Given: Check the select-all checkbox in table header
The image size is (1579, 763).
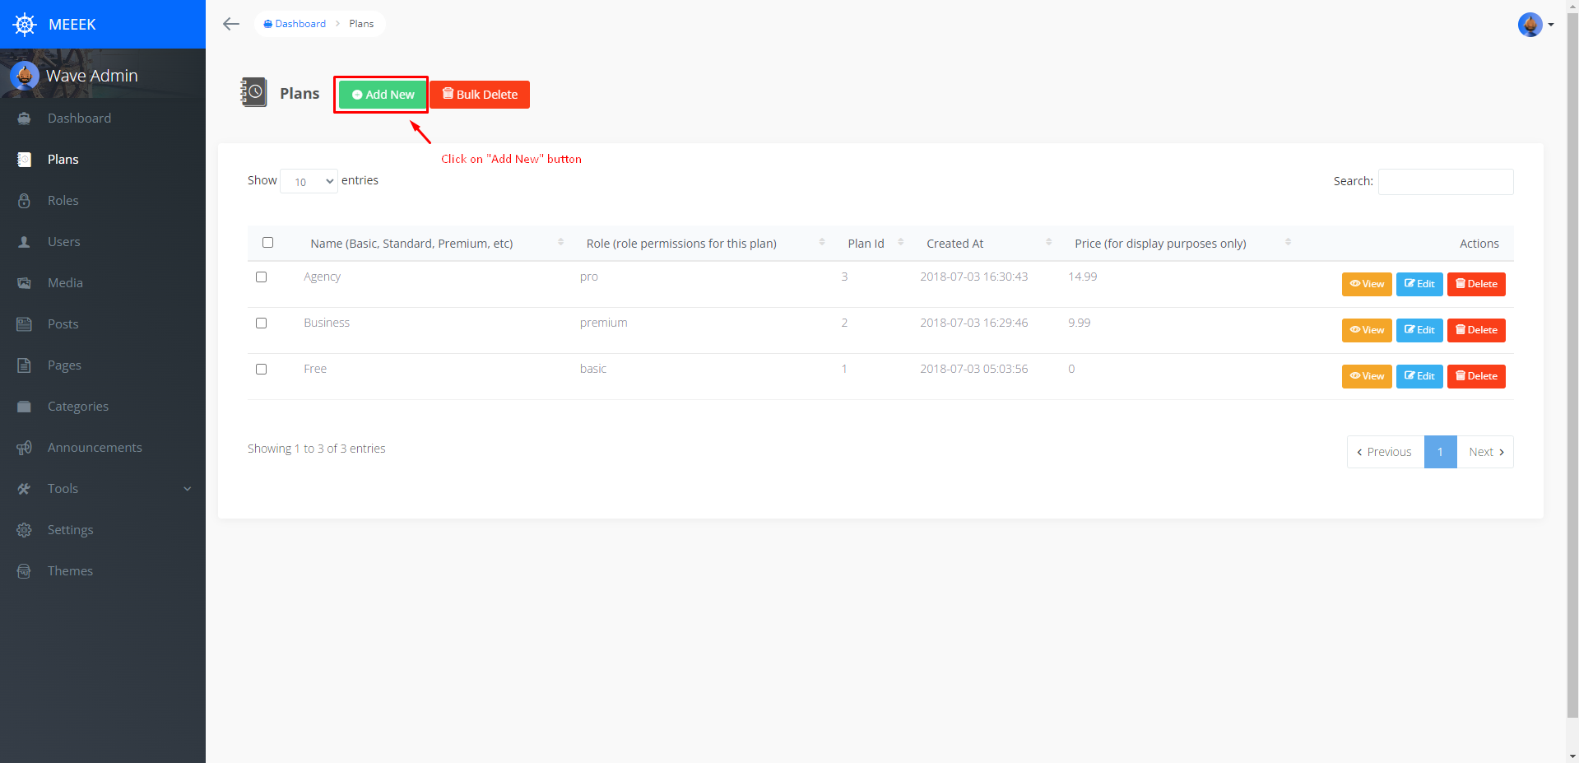Looking at the screenshot, I should click(267, 242).
